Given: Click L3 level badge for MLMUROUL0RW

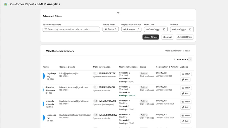Looking at the screenshot, I should pos(95,115).
